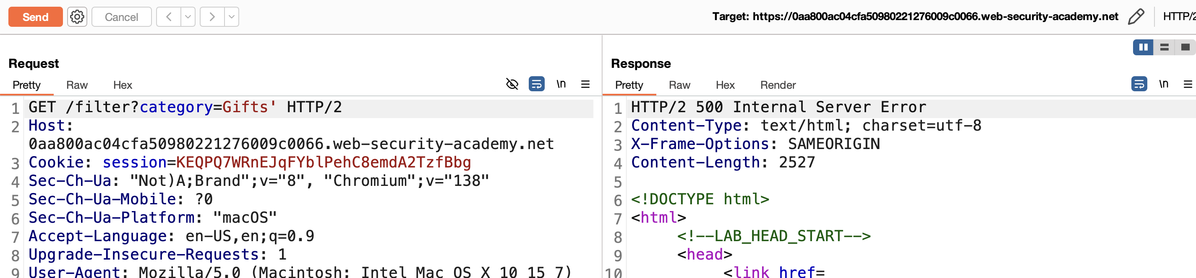Click the <link href= line in response
The height and width of the screenshot is (278, 1196).
tap(773, 272)
